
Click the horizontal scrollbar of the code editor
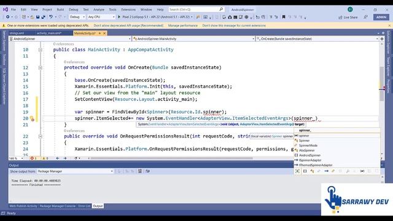coord(171,158)
